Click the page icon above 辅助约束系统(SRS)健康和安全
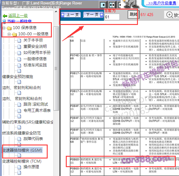This screenshot has width=179, height=176. 19,116
